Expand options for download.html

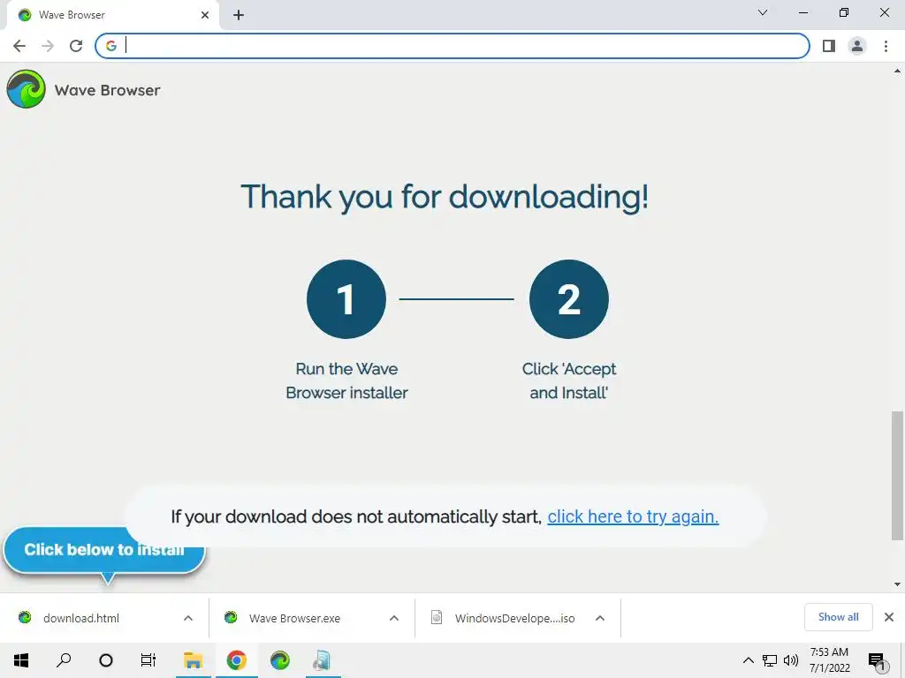(x=188, y=618)
